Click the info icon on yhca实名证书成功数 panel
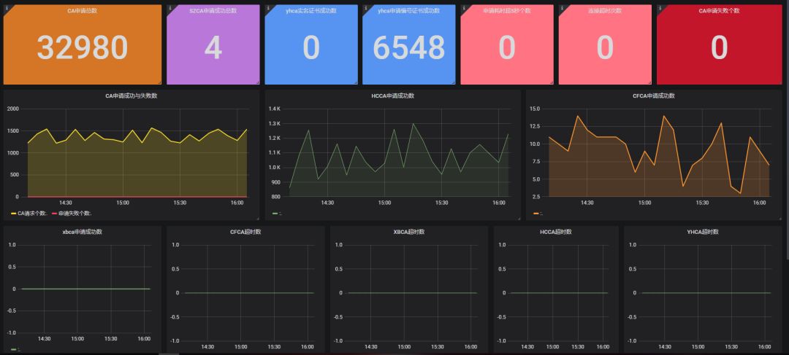Screen dimensions: 789x355 267,8
